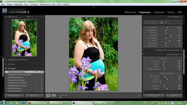Open the Инструменты menu
The width and height of the screenshot is (187, 105).
click(45, 4)
